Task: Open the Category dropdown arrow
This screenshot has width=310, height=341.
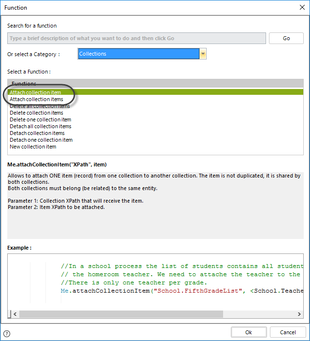Action: pyautogui.click(x=203, y=54)
